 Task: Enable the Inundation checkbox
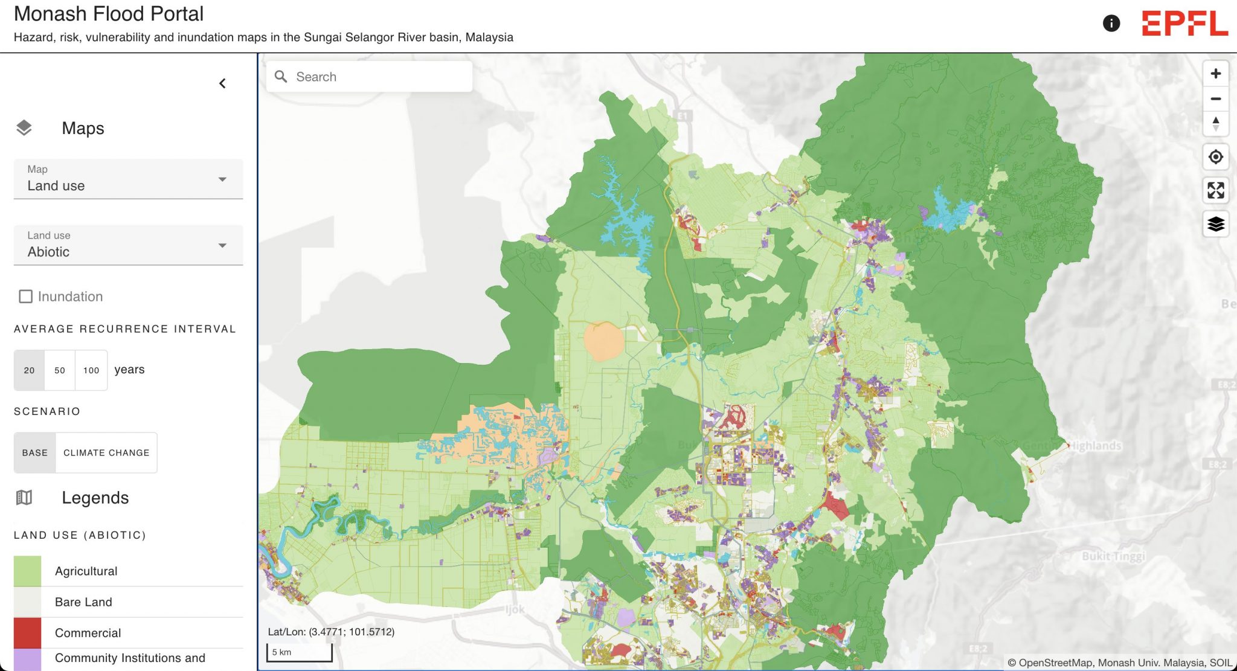click(25, 296)
